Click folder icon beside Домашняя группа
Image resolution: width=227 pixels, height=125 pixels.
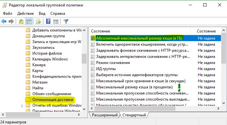coord(28,36)
